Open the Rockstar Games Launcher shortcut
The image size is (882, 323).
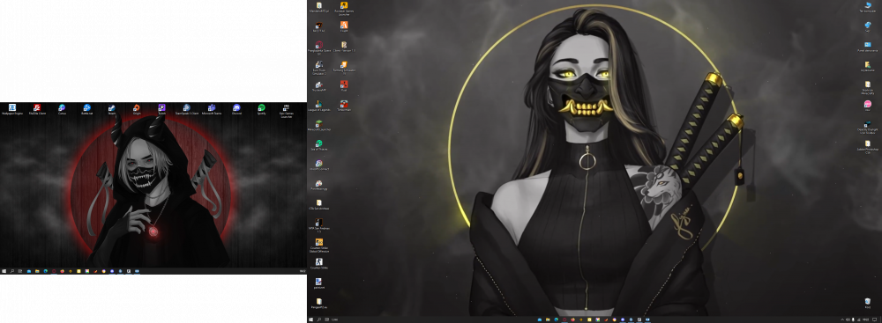344,9
